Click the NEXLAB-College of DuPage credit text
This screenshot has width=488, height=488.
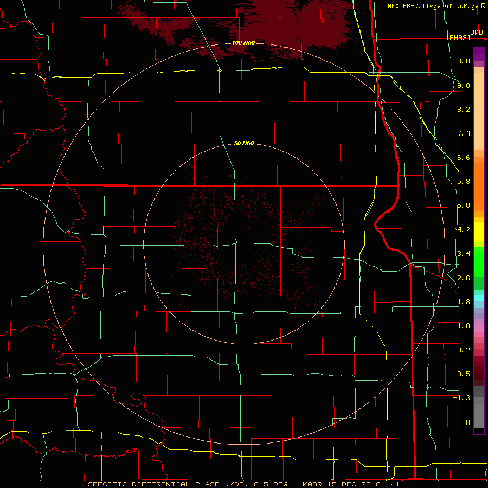433,6
